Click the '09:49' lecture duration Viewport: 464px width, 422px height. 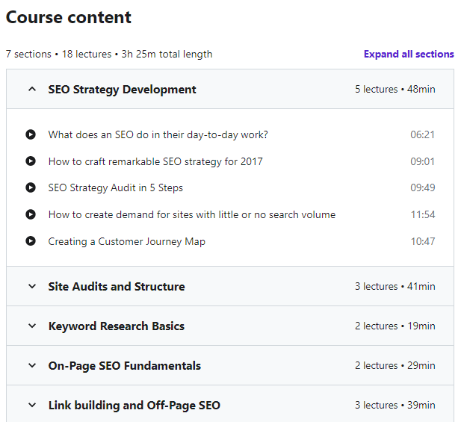pyautogui.click(x=423, y=187)
